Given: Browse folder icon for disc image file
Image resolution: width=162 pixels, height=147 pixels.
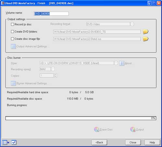Looking at the screenshot, I should pyautogui.click(x=145, y=39).
